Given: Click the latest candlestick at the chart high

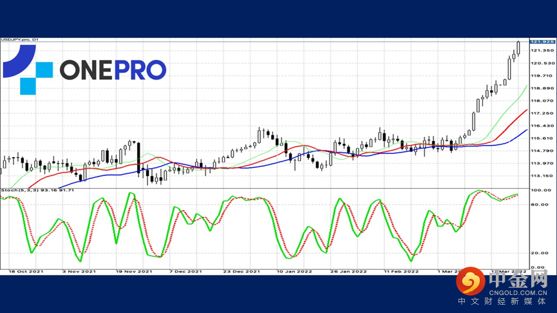Looking at the screenshot, I should point(518,48).
